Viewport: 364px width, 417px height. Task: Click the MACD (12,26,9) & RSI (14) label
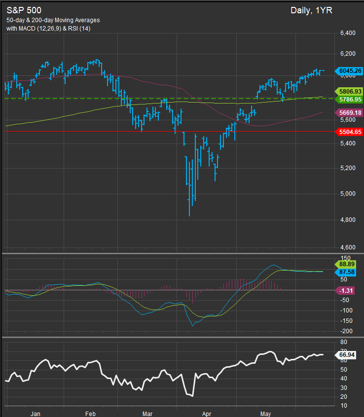coord(55,29)
